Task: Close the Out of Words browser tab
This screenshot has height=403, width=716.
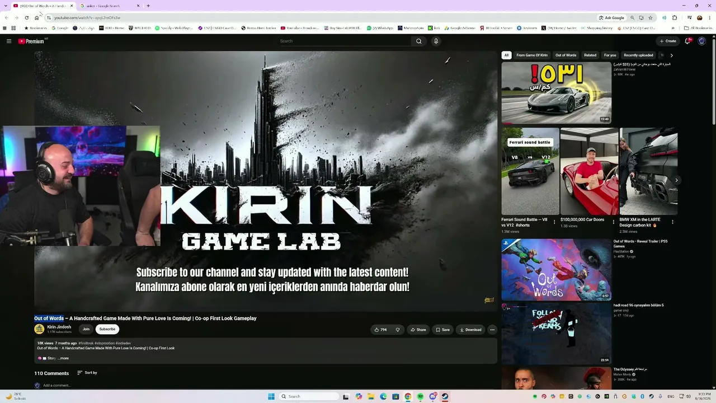Action: click(72, 6)
